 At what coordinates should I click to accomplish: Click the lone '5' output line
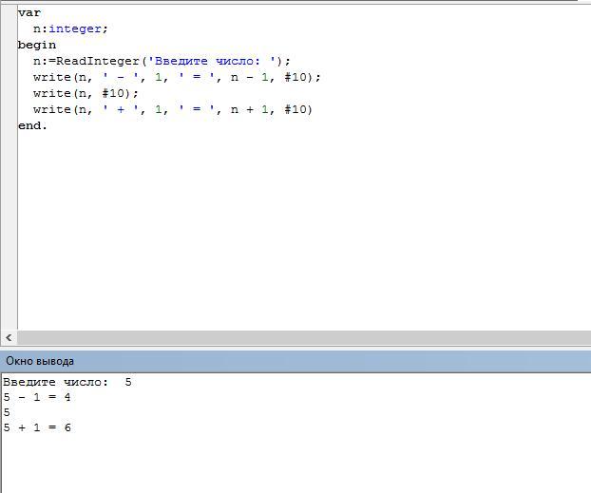point(7,412)
